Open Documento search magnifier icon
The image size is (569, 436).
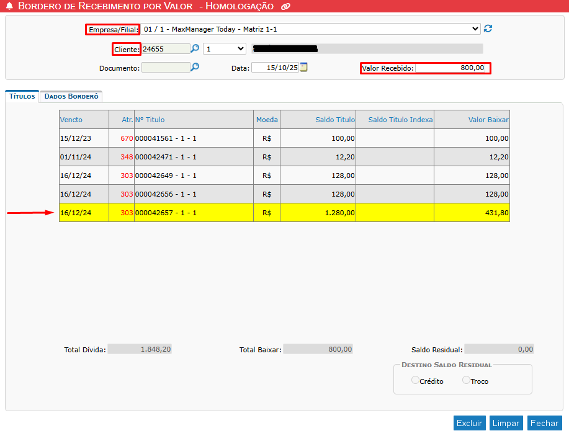tap(195, 68)
